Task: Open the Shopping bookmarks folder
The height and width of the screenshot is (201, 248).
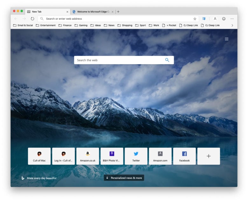Action: 125,25
